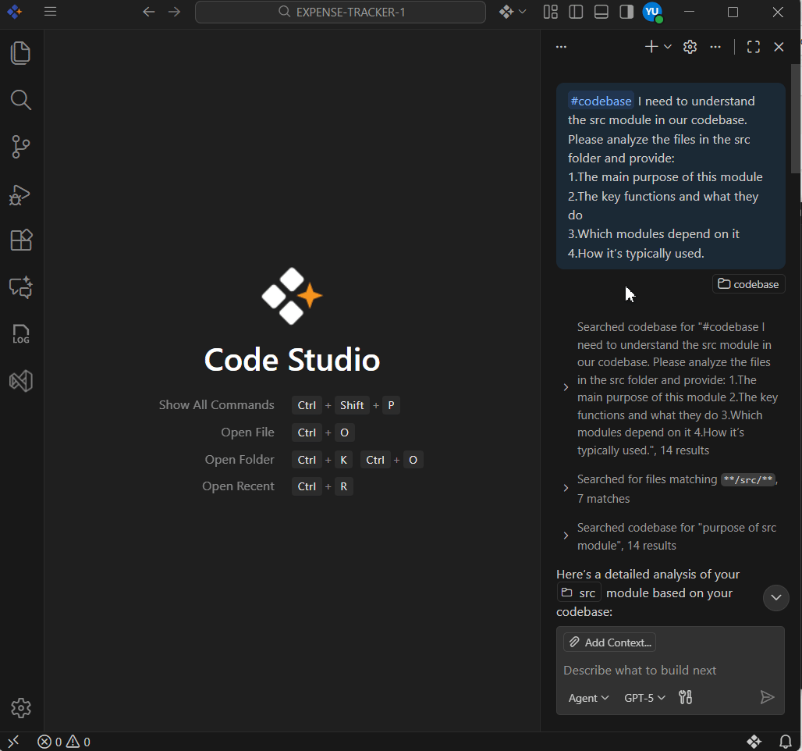Send the chat message
802x751 pixels.
pyautogui.click(x=767, y=697)
